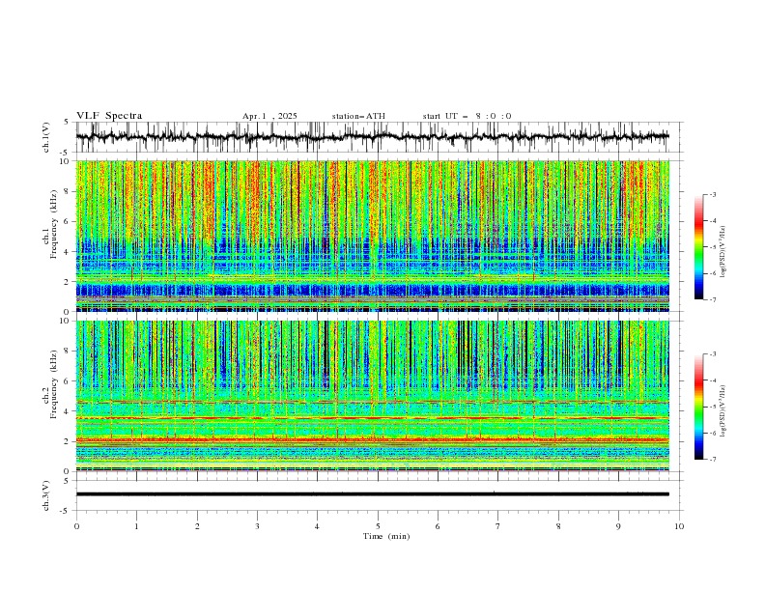Click the red 3.5 kHz band in ch.2 spectrogram
The width and height of the screenshot is (765, 591).
(372, 418)
